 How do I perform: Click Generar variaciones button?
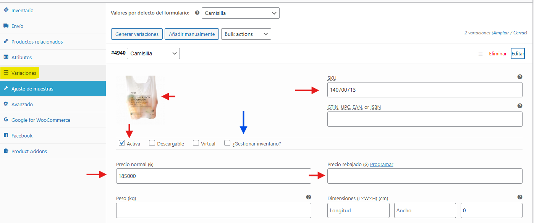click(137, 34)
